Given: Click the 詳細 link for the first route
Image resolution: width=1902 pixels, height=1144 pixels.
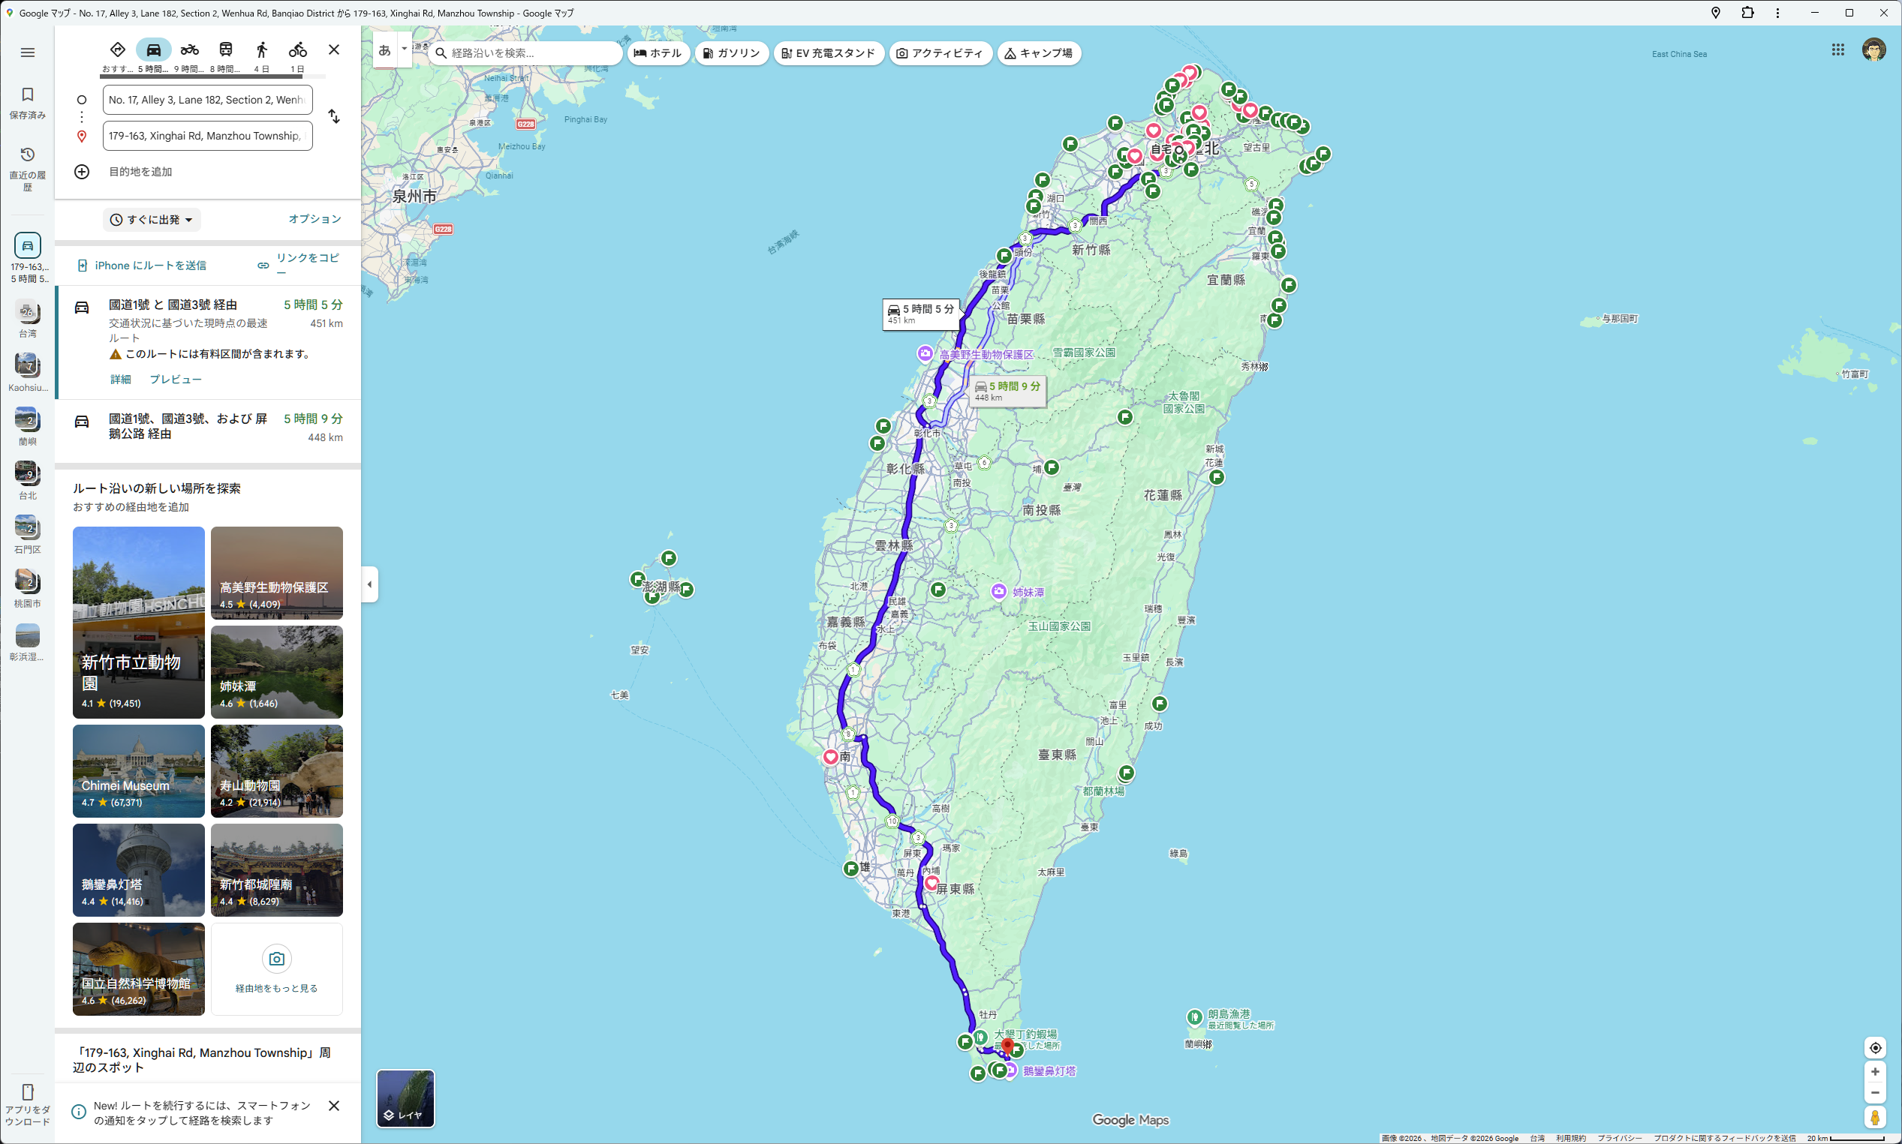Looking at the screenshot, I should (120, 380).
